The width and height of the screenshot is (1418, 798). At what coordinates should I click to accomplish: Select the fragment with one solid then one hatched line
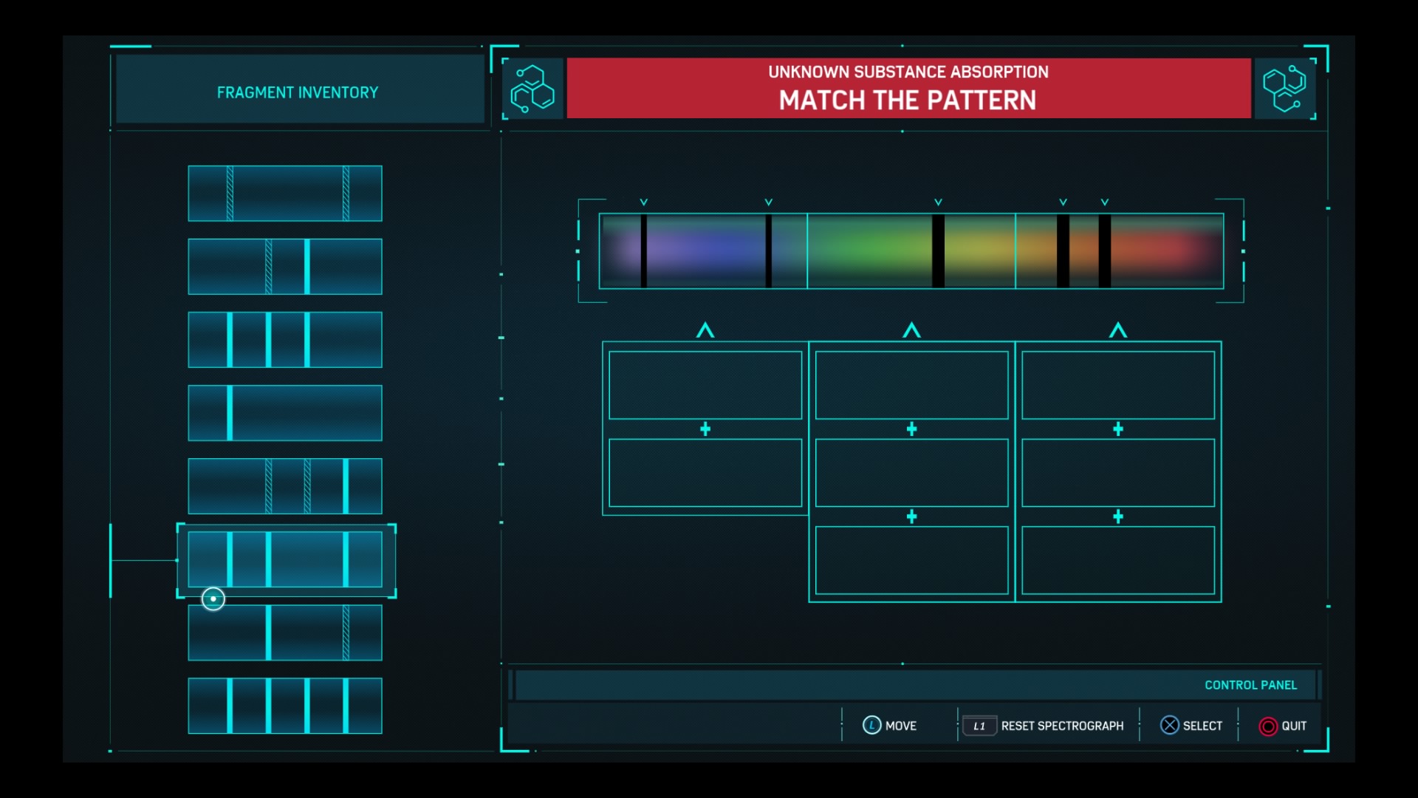tap(285, 632)
